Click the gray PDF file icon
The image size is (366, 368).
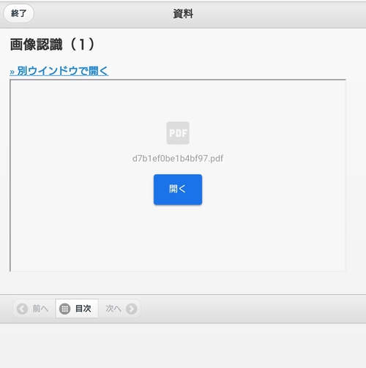coord(178,133)
